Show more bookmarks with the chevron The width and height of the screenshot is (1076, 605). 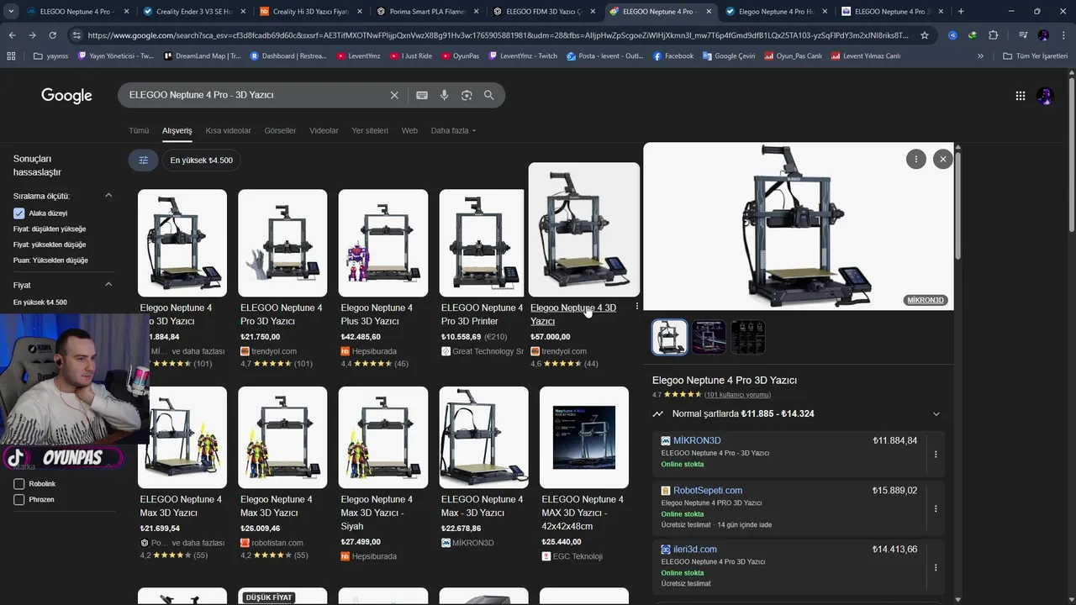click(x=980, y=56)
